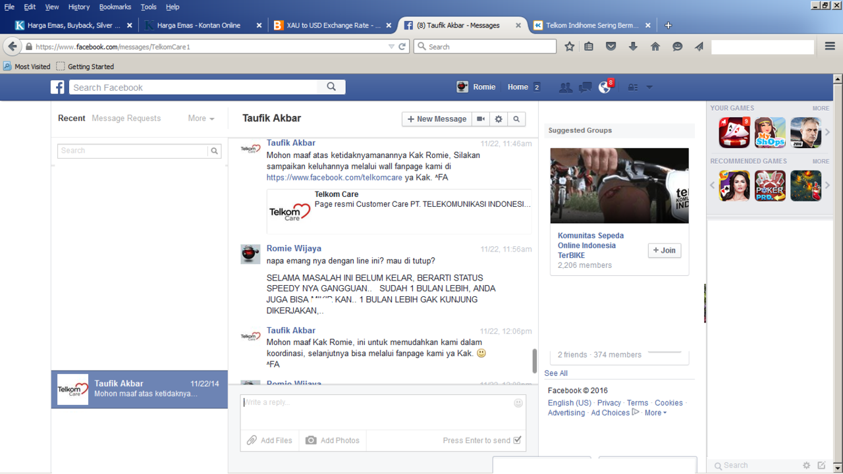
Task: Show next Your Games with right chevron
Action: point(828,132)
